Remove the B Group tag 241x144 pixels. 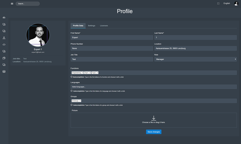(x=80, y=101)
